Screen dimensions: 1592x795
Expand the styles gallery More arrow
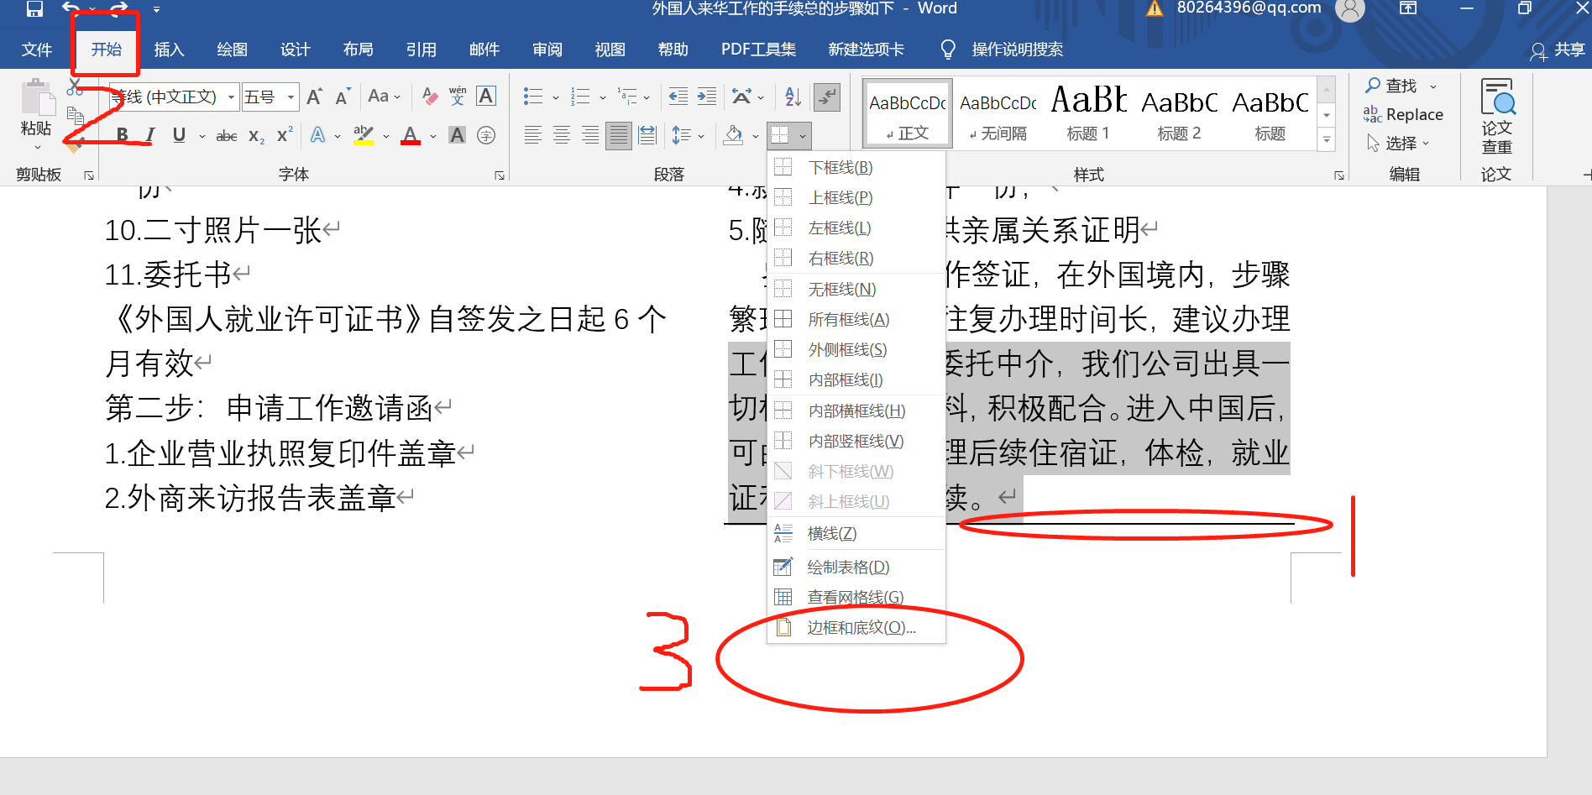[1327, 140]
